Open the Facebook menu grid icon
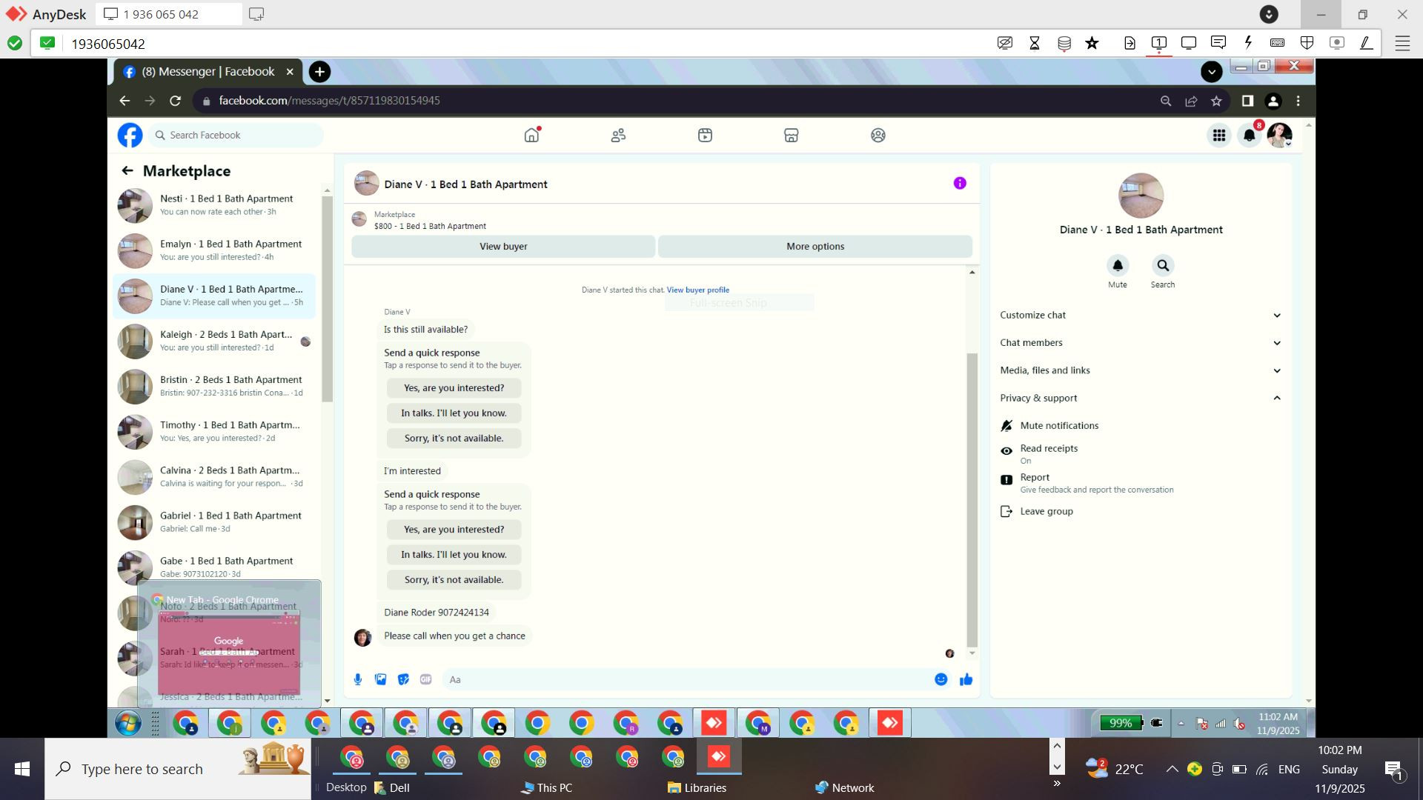Screen dimensions: 1423x800 coord(1218,136)
